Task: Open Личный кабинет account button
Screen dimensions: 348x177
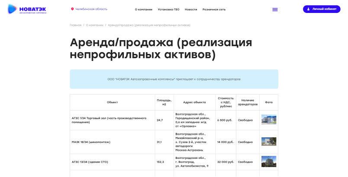Action: [322, 9]
